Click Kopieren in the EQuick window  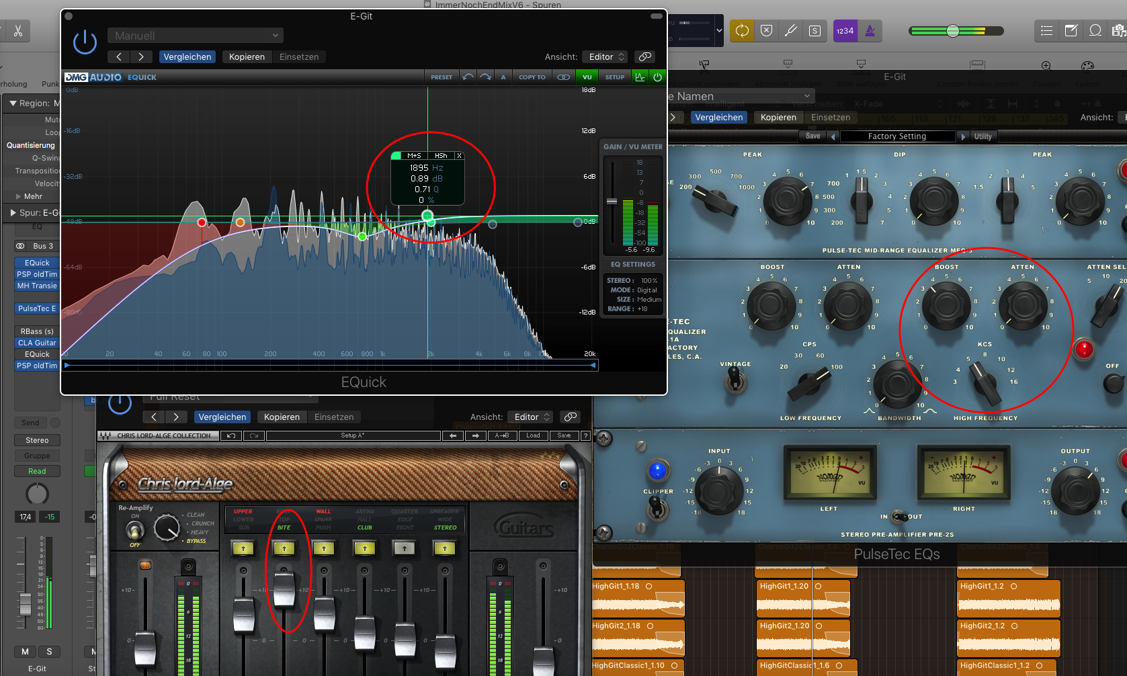click(x=247, y=57)
